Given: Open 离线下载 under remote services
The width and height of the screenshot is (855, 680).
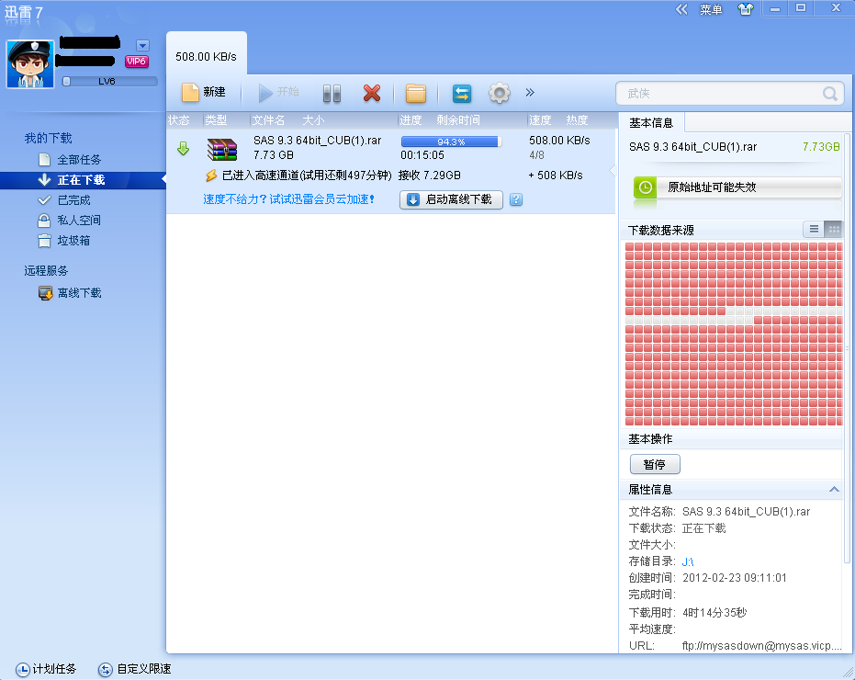Looking at the screenshot, I should coord(79,293).
